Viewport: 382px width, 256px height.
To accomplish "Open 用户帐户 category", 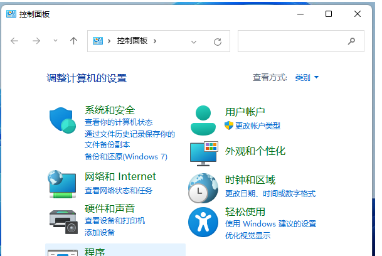I will (245, 112).
